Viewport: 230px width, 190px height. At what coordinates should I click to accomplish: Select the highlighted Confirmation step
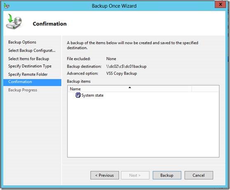pyautogui.click(x=32, y=82)
